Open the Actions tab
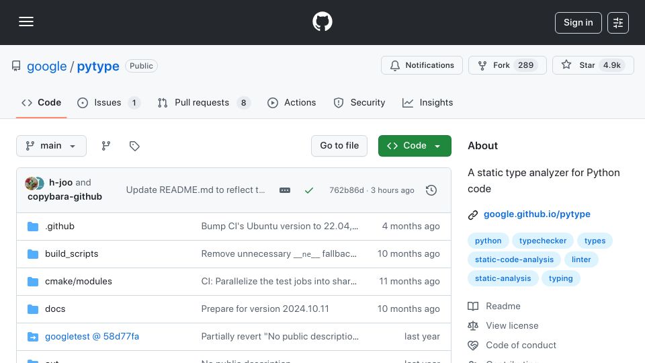 (292, 102)
